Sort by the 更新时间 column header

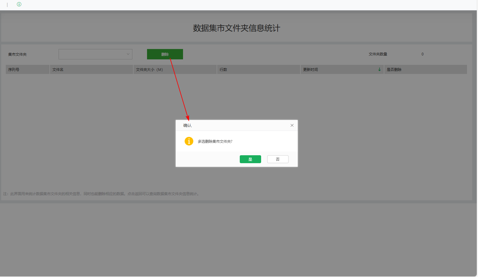pyautogui.click(x=342, y=69)
